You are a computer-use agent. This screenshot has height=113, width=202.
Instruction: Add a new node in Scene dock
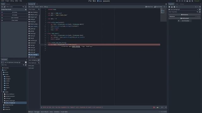[2, 7]
